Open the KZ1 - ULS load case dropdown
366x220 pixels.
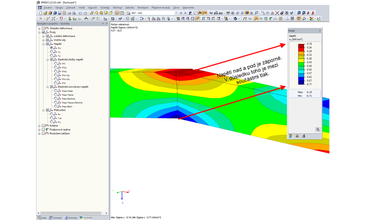176,13
